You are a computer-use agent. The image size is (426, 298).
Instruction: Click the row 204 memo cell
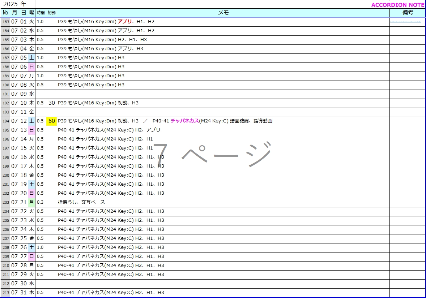[223, 211]
